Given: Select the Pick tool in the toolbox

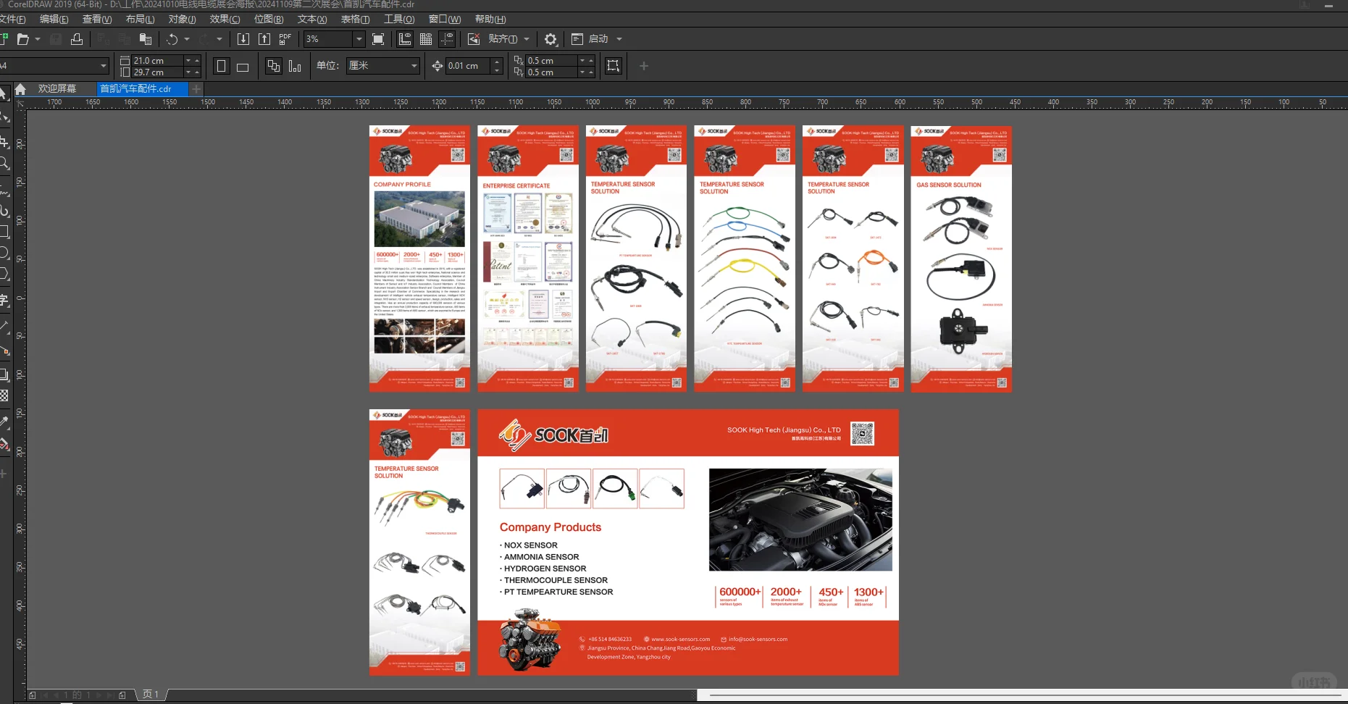Looking at the screenshot, I should (x=3, y=94).
